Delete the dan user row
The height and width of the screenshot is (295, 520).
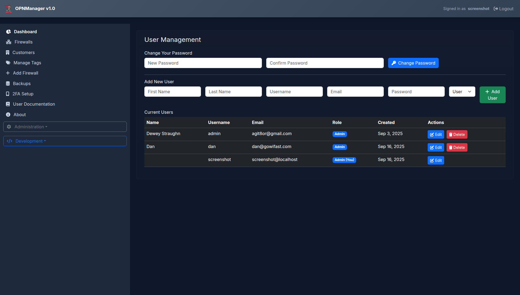click(x=457, y=147)
